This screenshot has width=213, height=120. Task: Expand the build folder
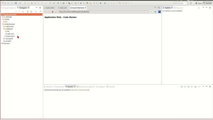tap(2, 19)
